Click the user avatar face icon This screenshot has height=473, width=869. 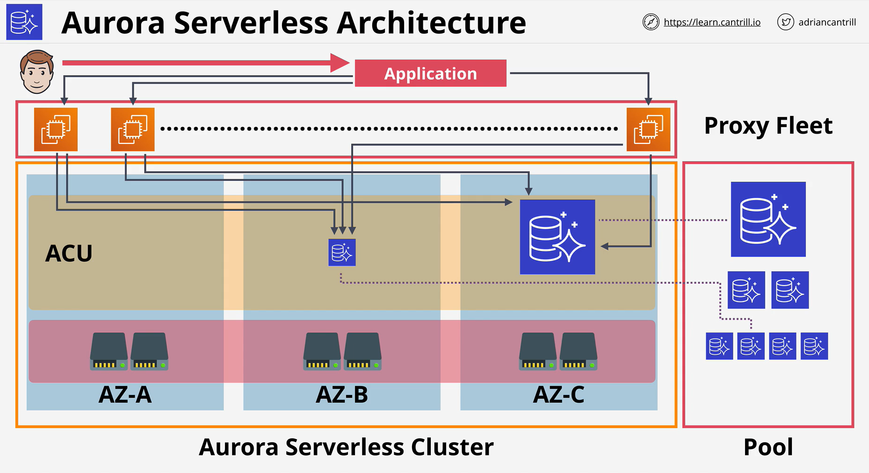coord(36,72)
